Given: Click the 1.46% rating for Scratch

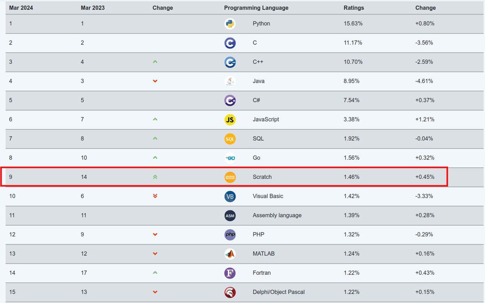Looking at the screenshot, I should (x=352, y=177).
